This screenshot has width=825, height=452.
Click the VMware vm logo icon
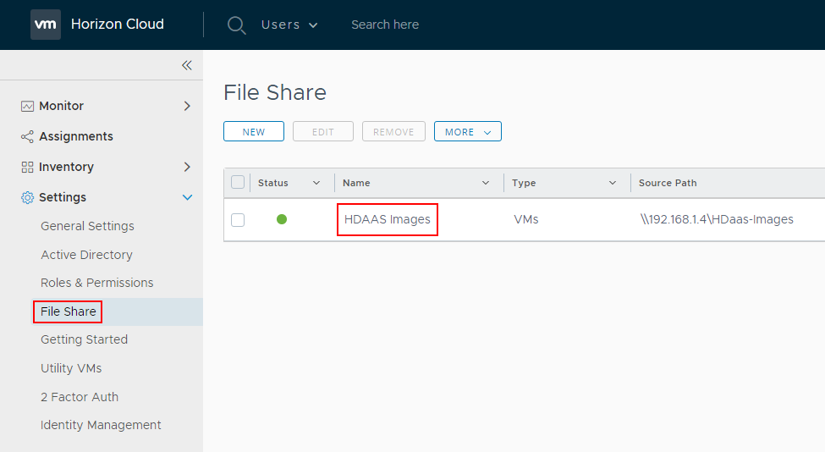click(x=46, y=25)
